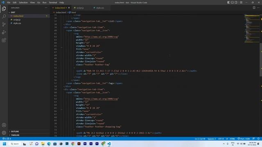Change HTML language mode

point(232,139)
